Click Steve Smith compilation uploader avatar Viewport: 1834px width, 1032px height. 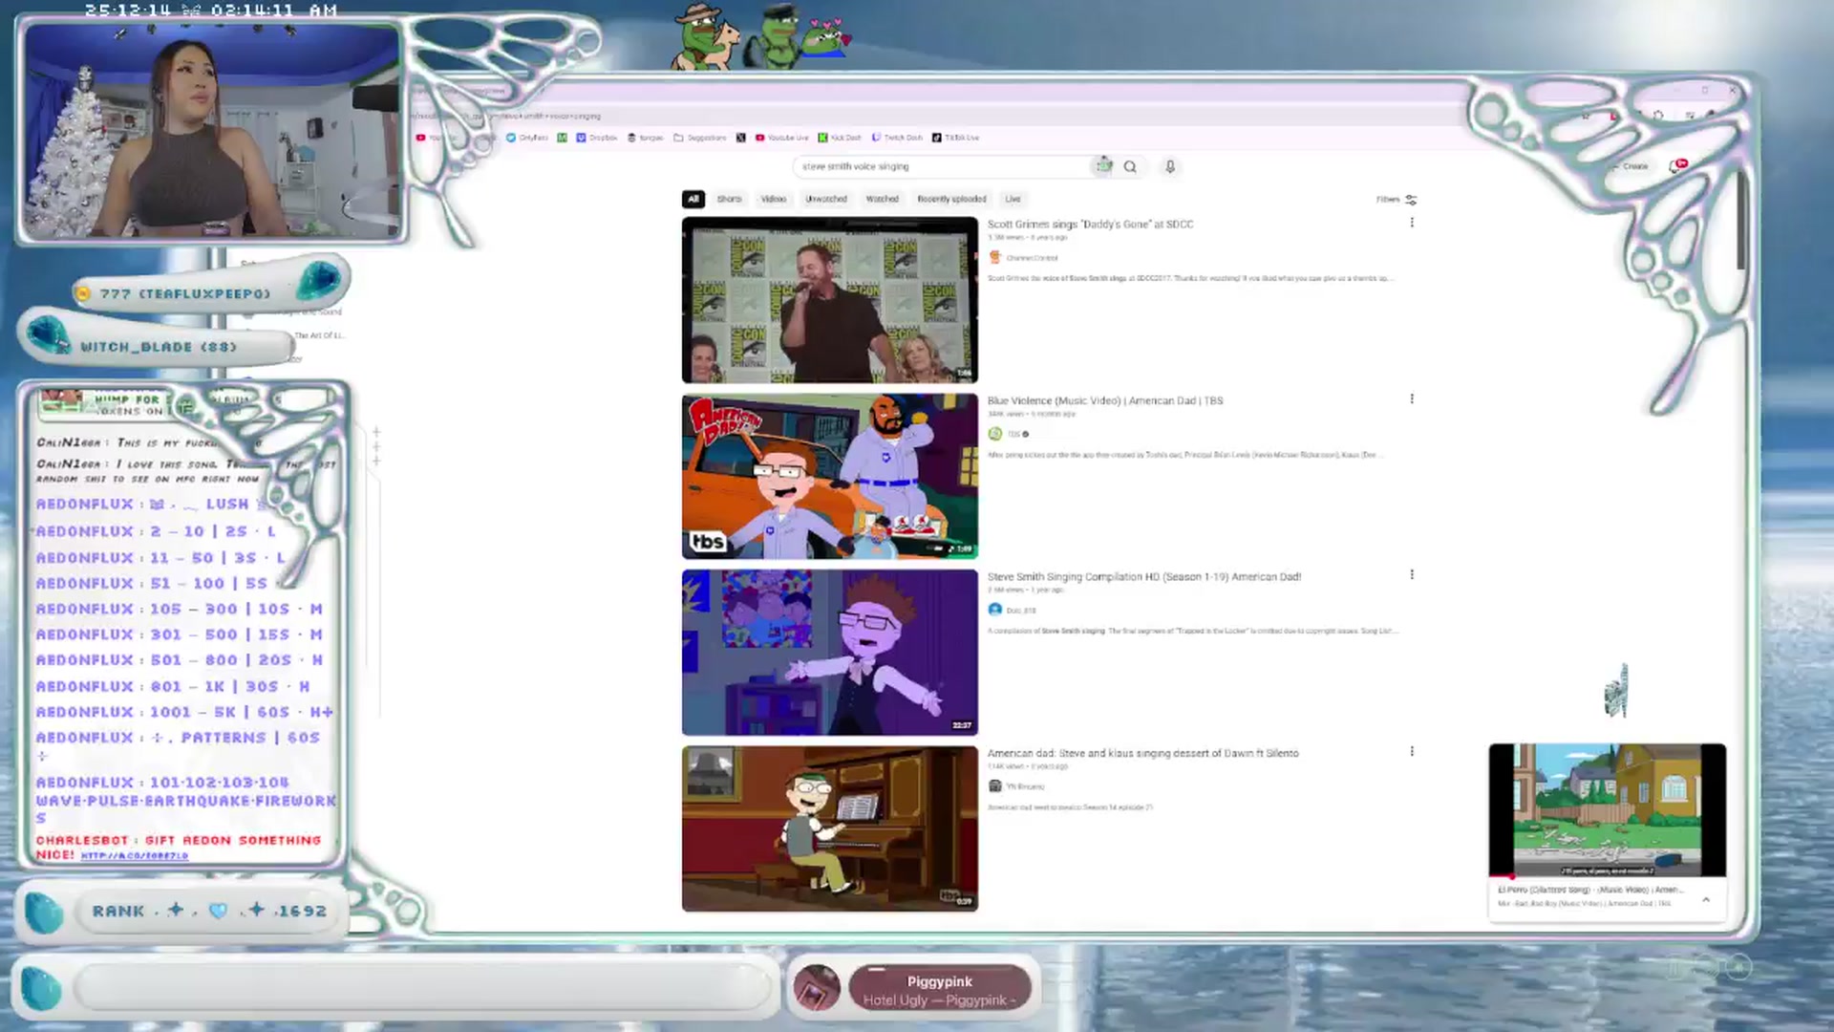[995, 610]
